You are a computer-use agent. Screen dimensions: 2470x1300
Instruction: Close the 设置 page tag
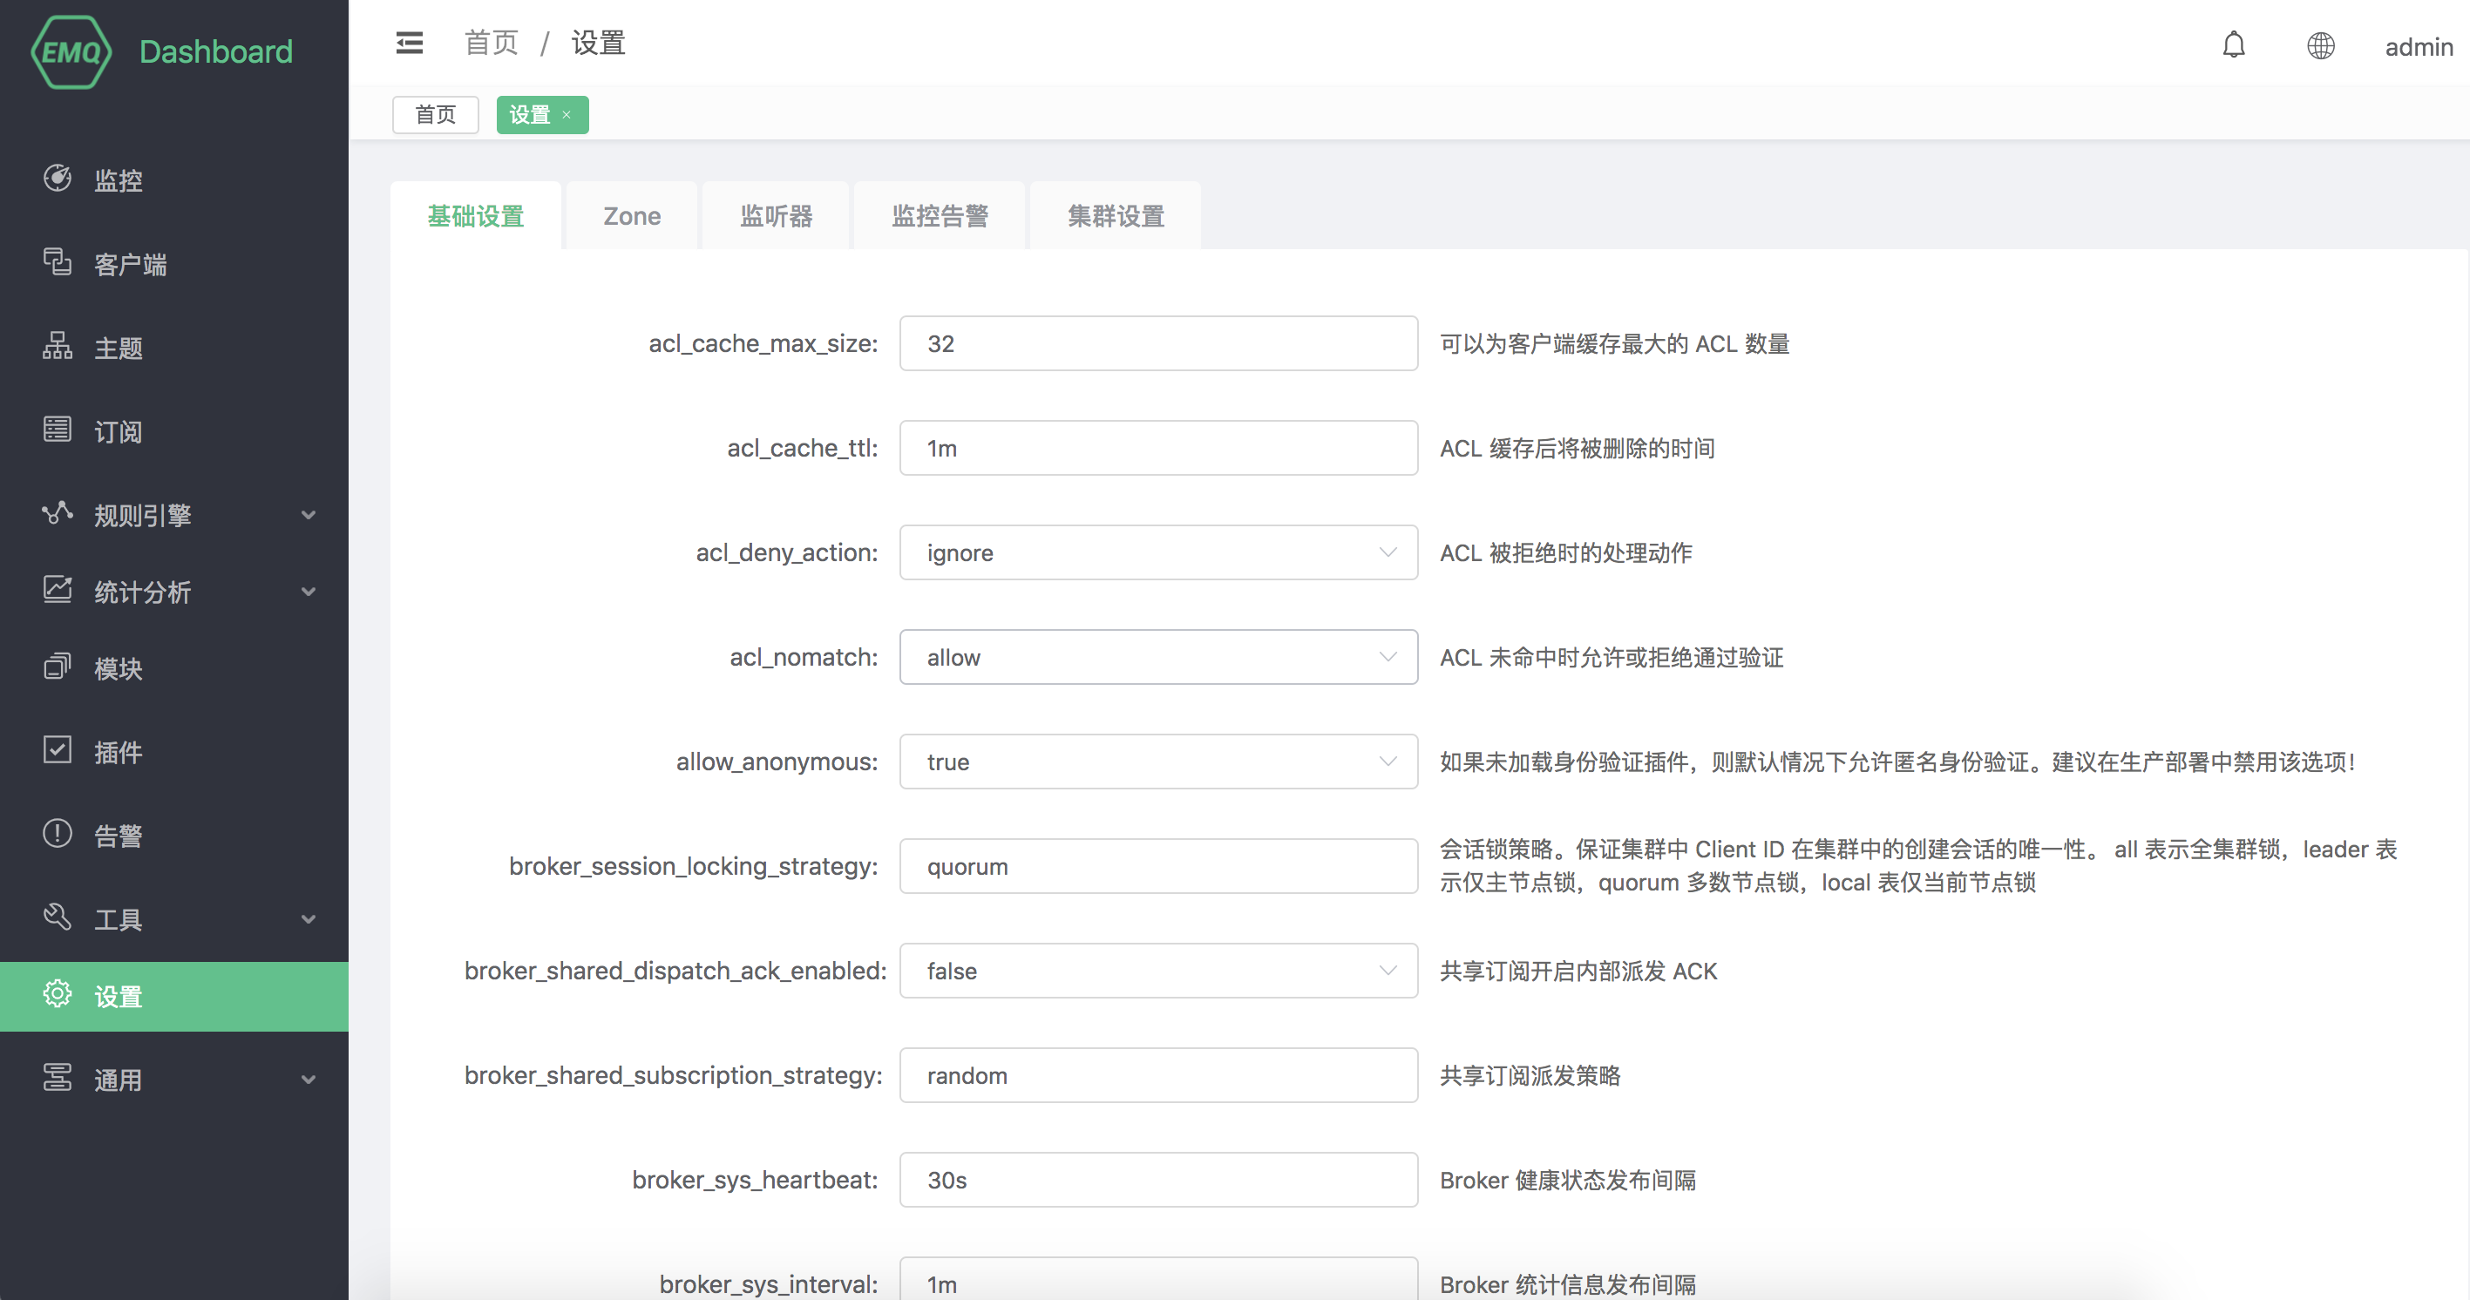[567, 115]
